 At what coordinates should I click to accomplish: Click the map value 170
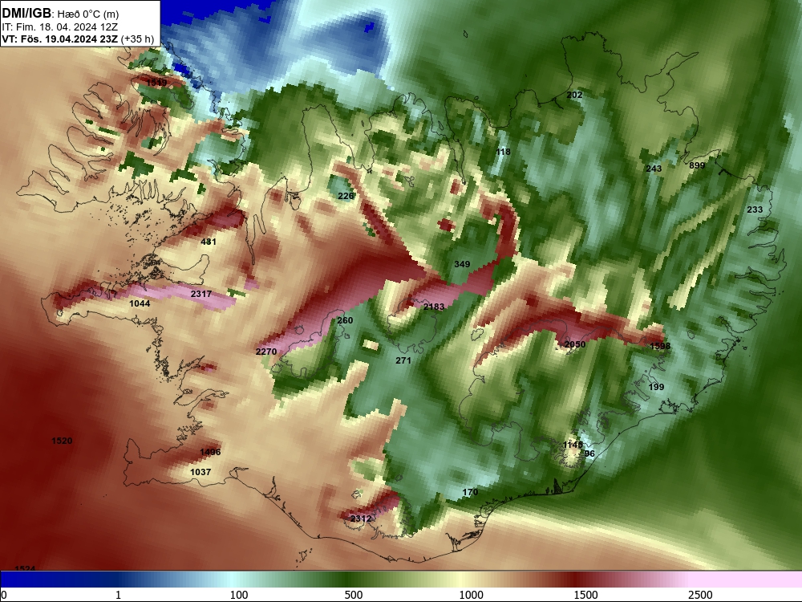[x=470, y=493]
